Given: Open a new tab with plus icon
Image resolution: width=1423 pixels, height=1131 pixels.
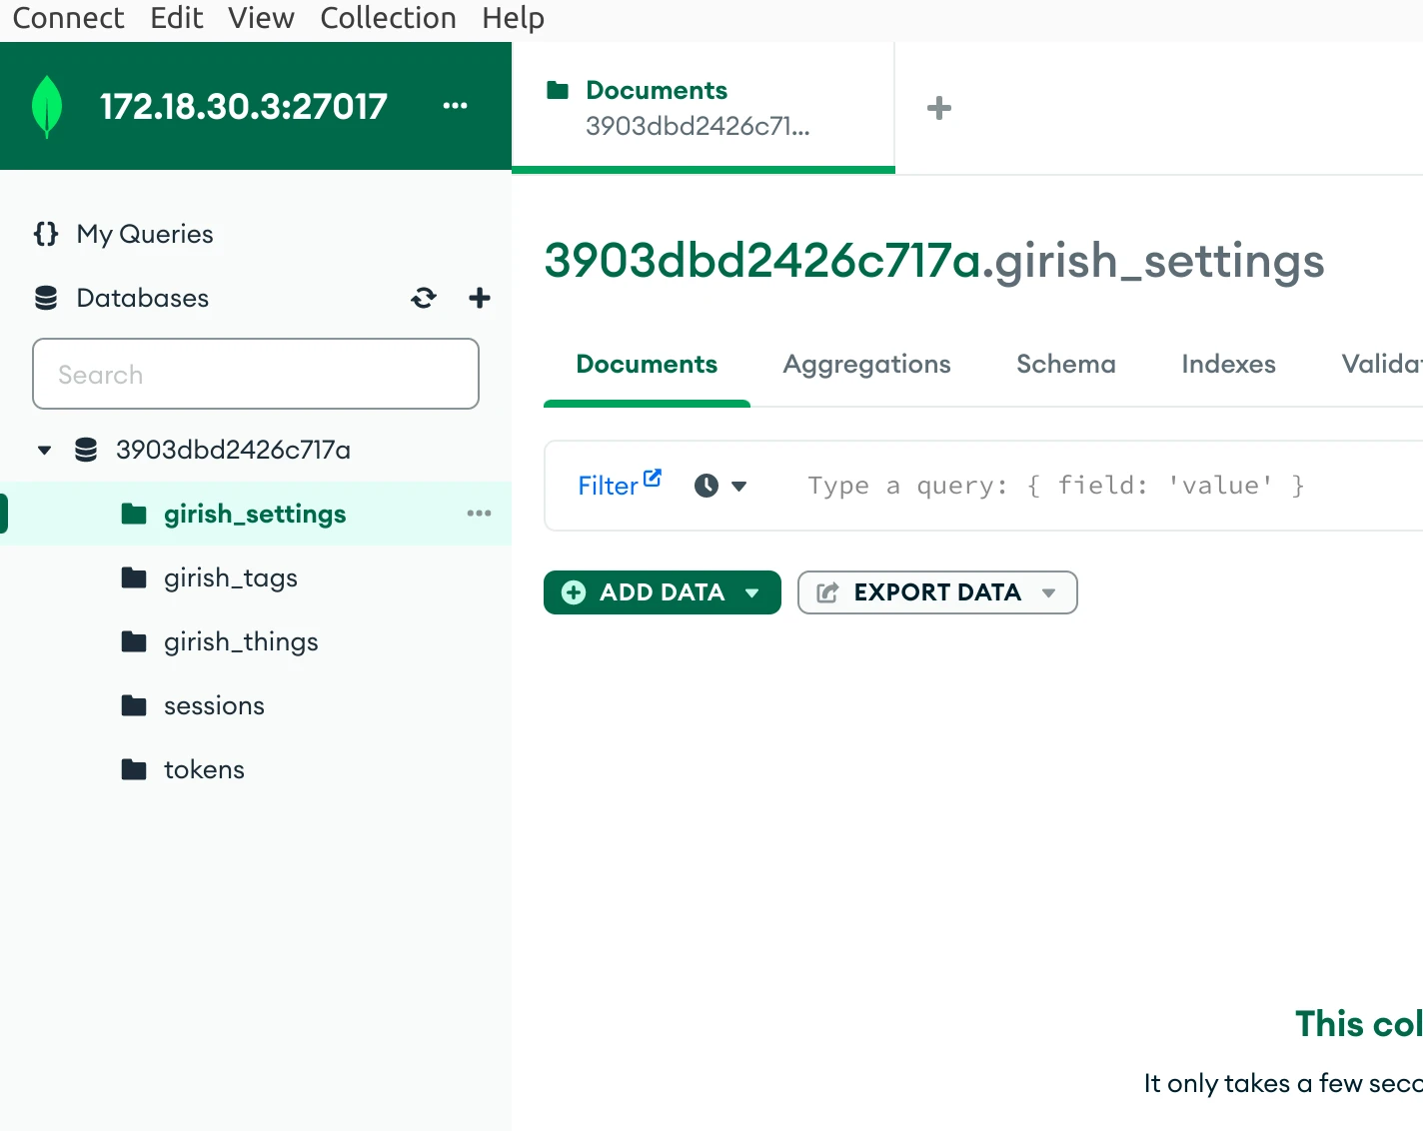Looking at the screenshot, I should pyautogui.click(x=938, y=107).
